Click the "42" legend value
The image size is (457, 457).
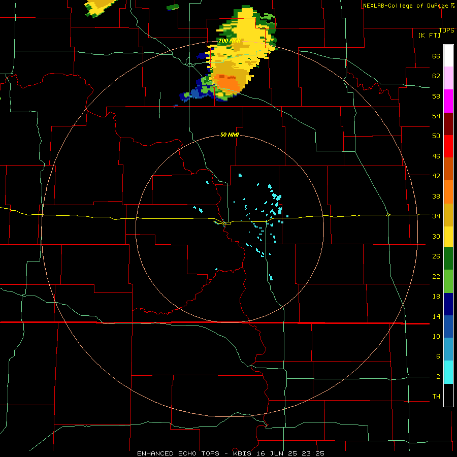pos(436,176)
